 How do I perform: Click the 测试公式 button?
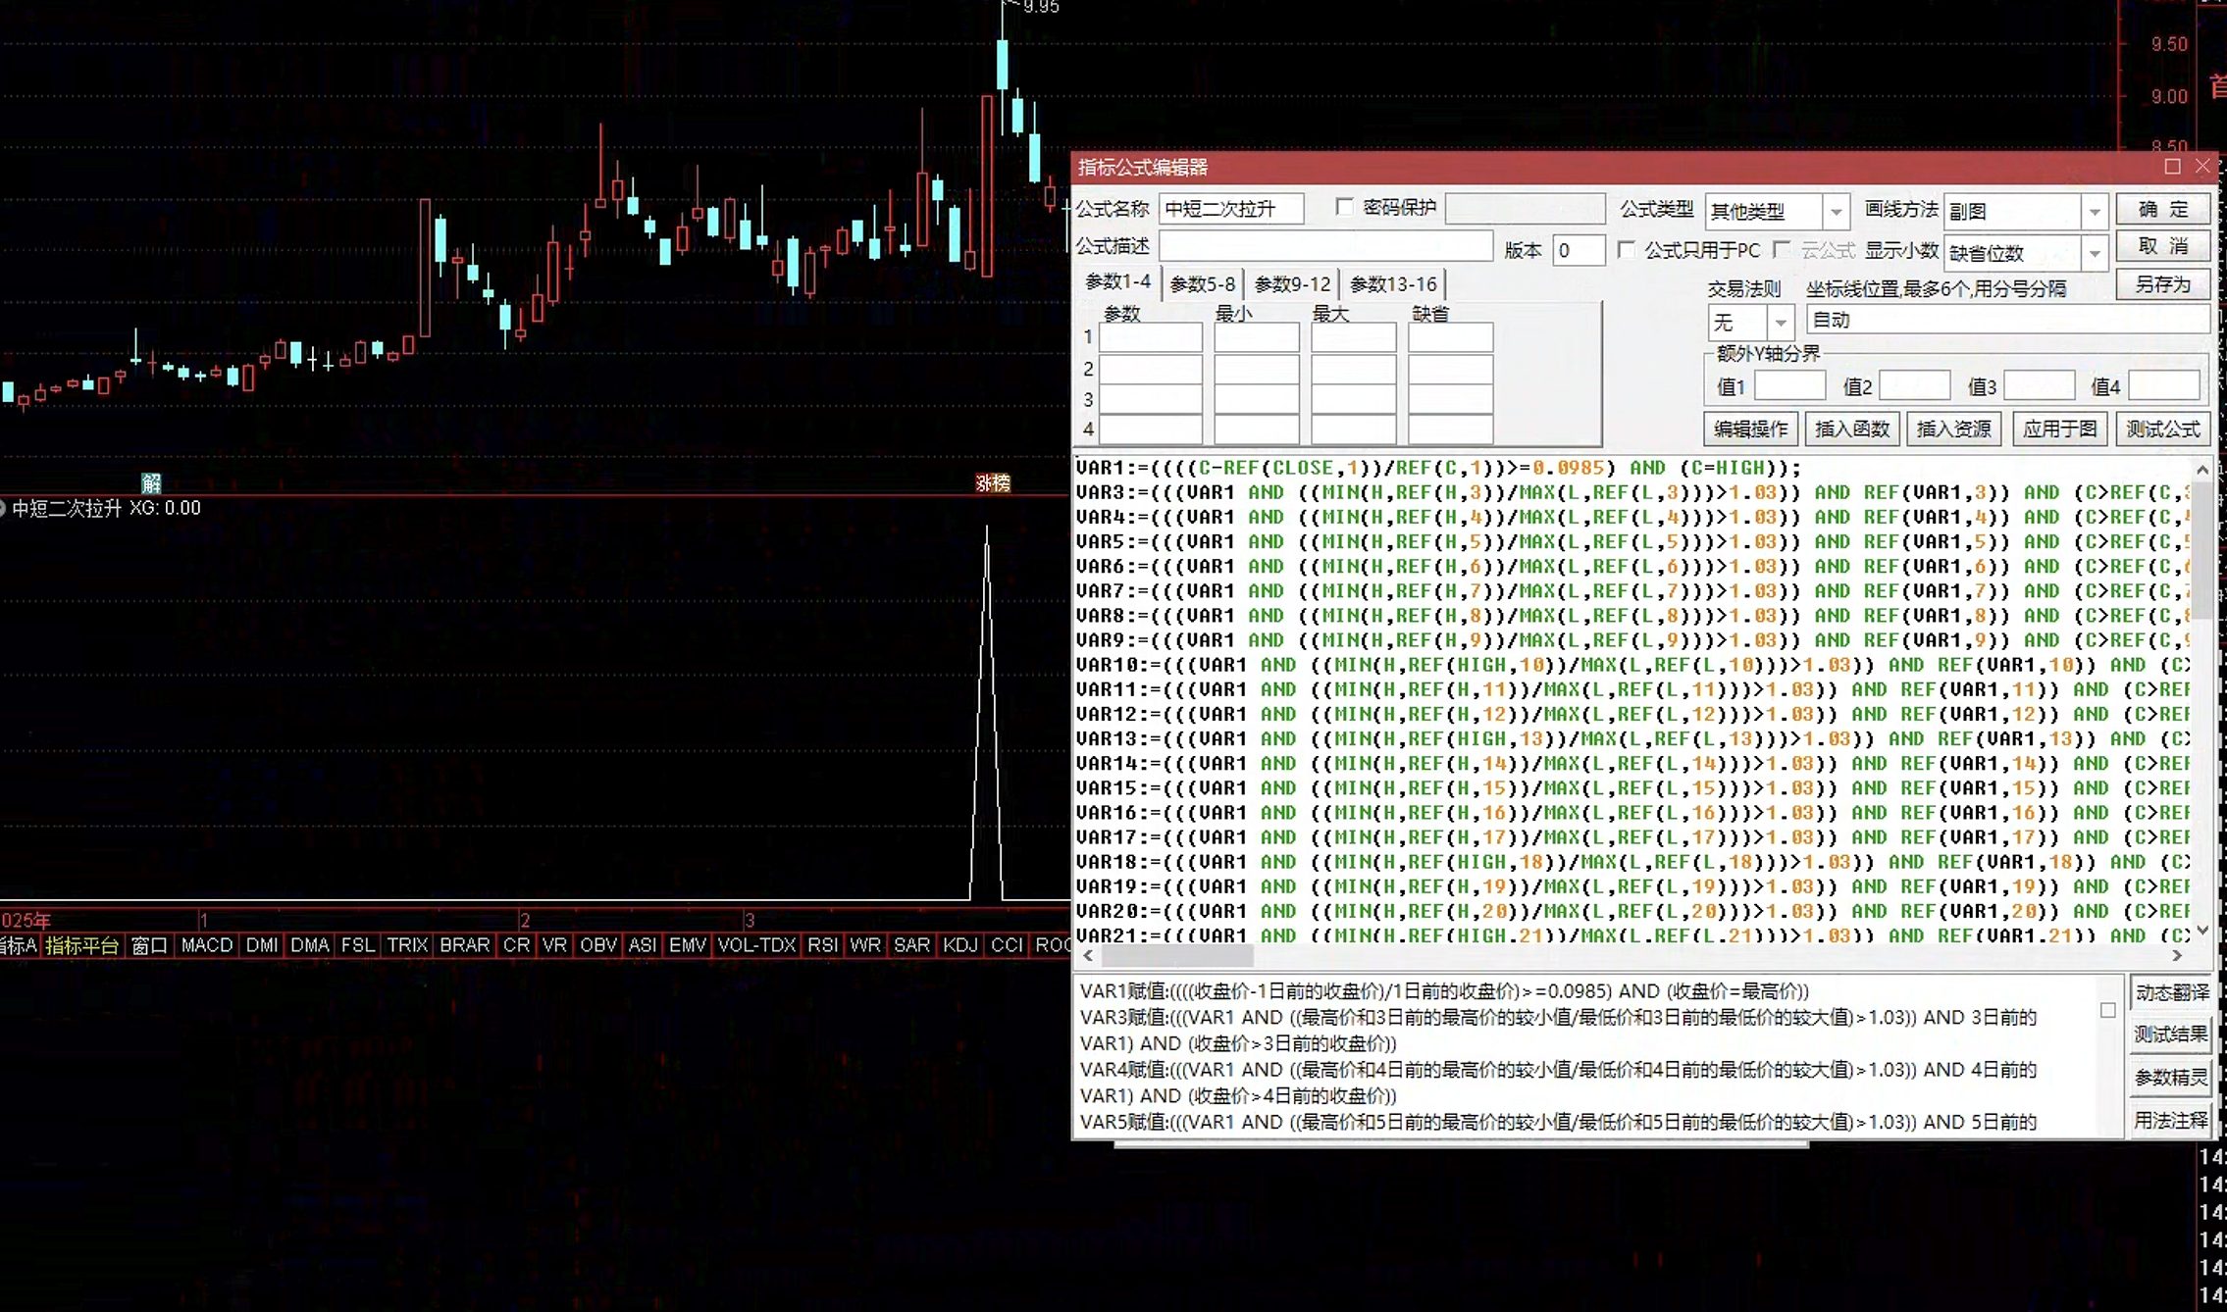click(2162, 429)
